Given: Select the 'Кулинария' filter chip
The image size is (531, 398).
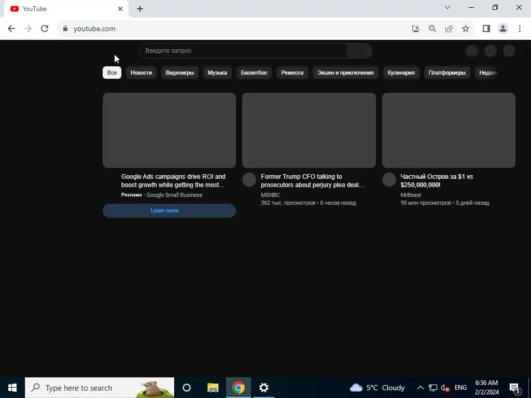Looking at the screenshot, I should (x=401, y=73).
